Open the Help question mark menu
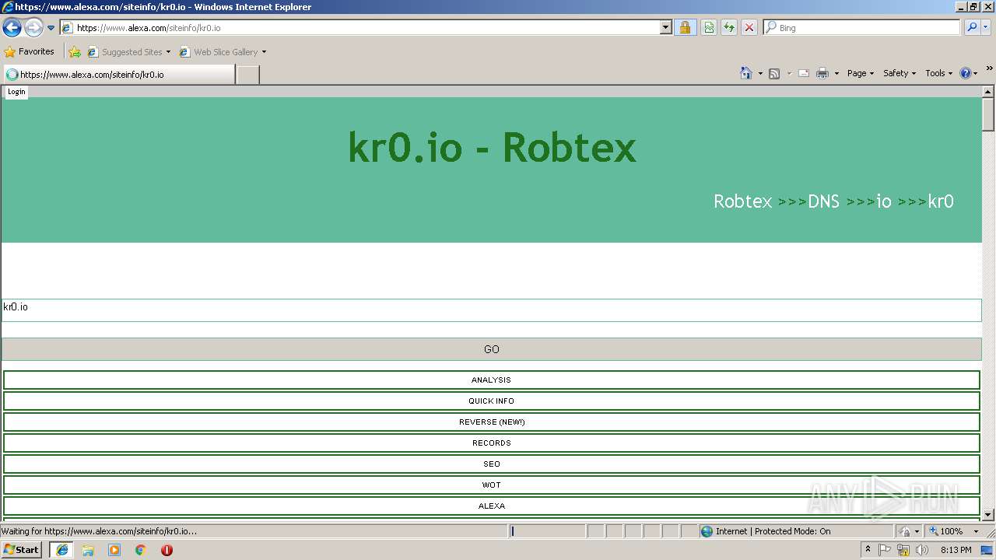Image resolution: width=996 pixels, height=560 pixels. coord(969,73)
